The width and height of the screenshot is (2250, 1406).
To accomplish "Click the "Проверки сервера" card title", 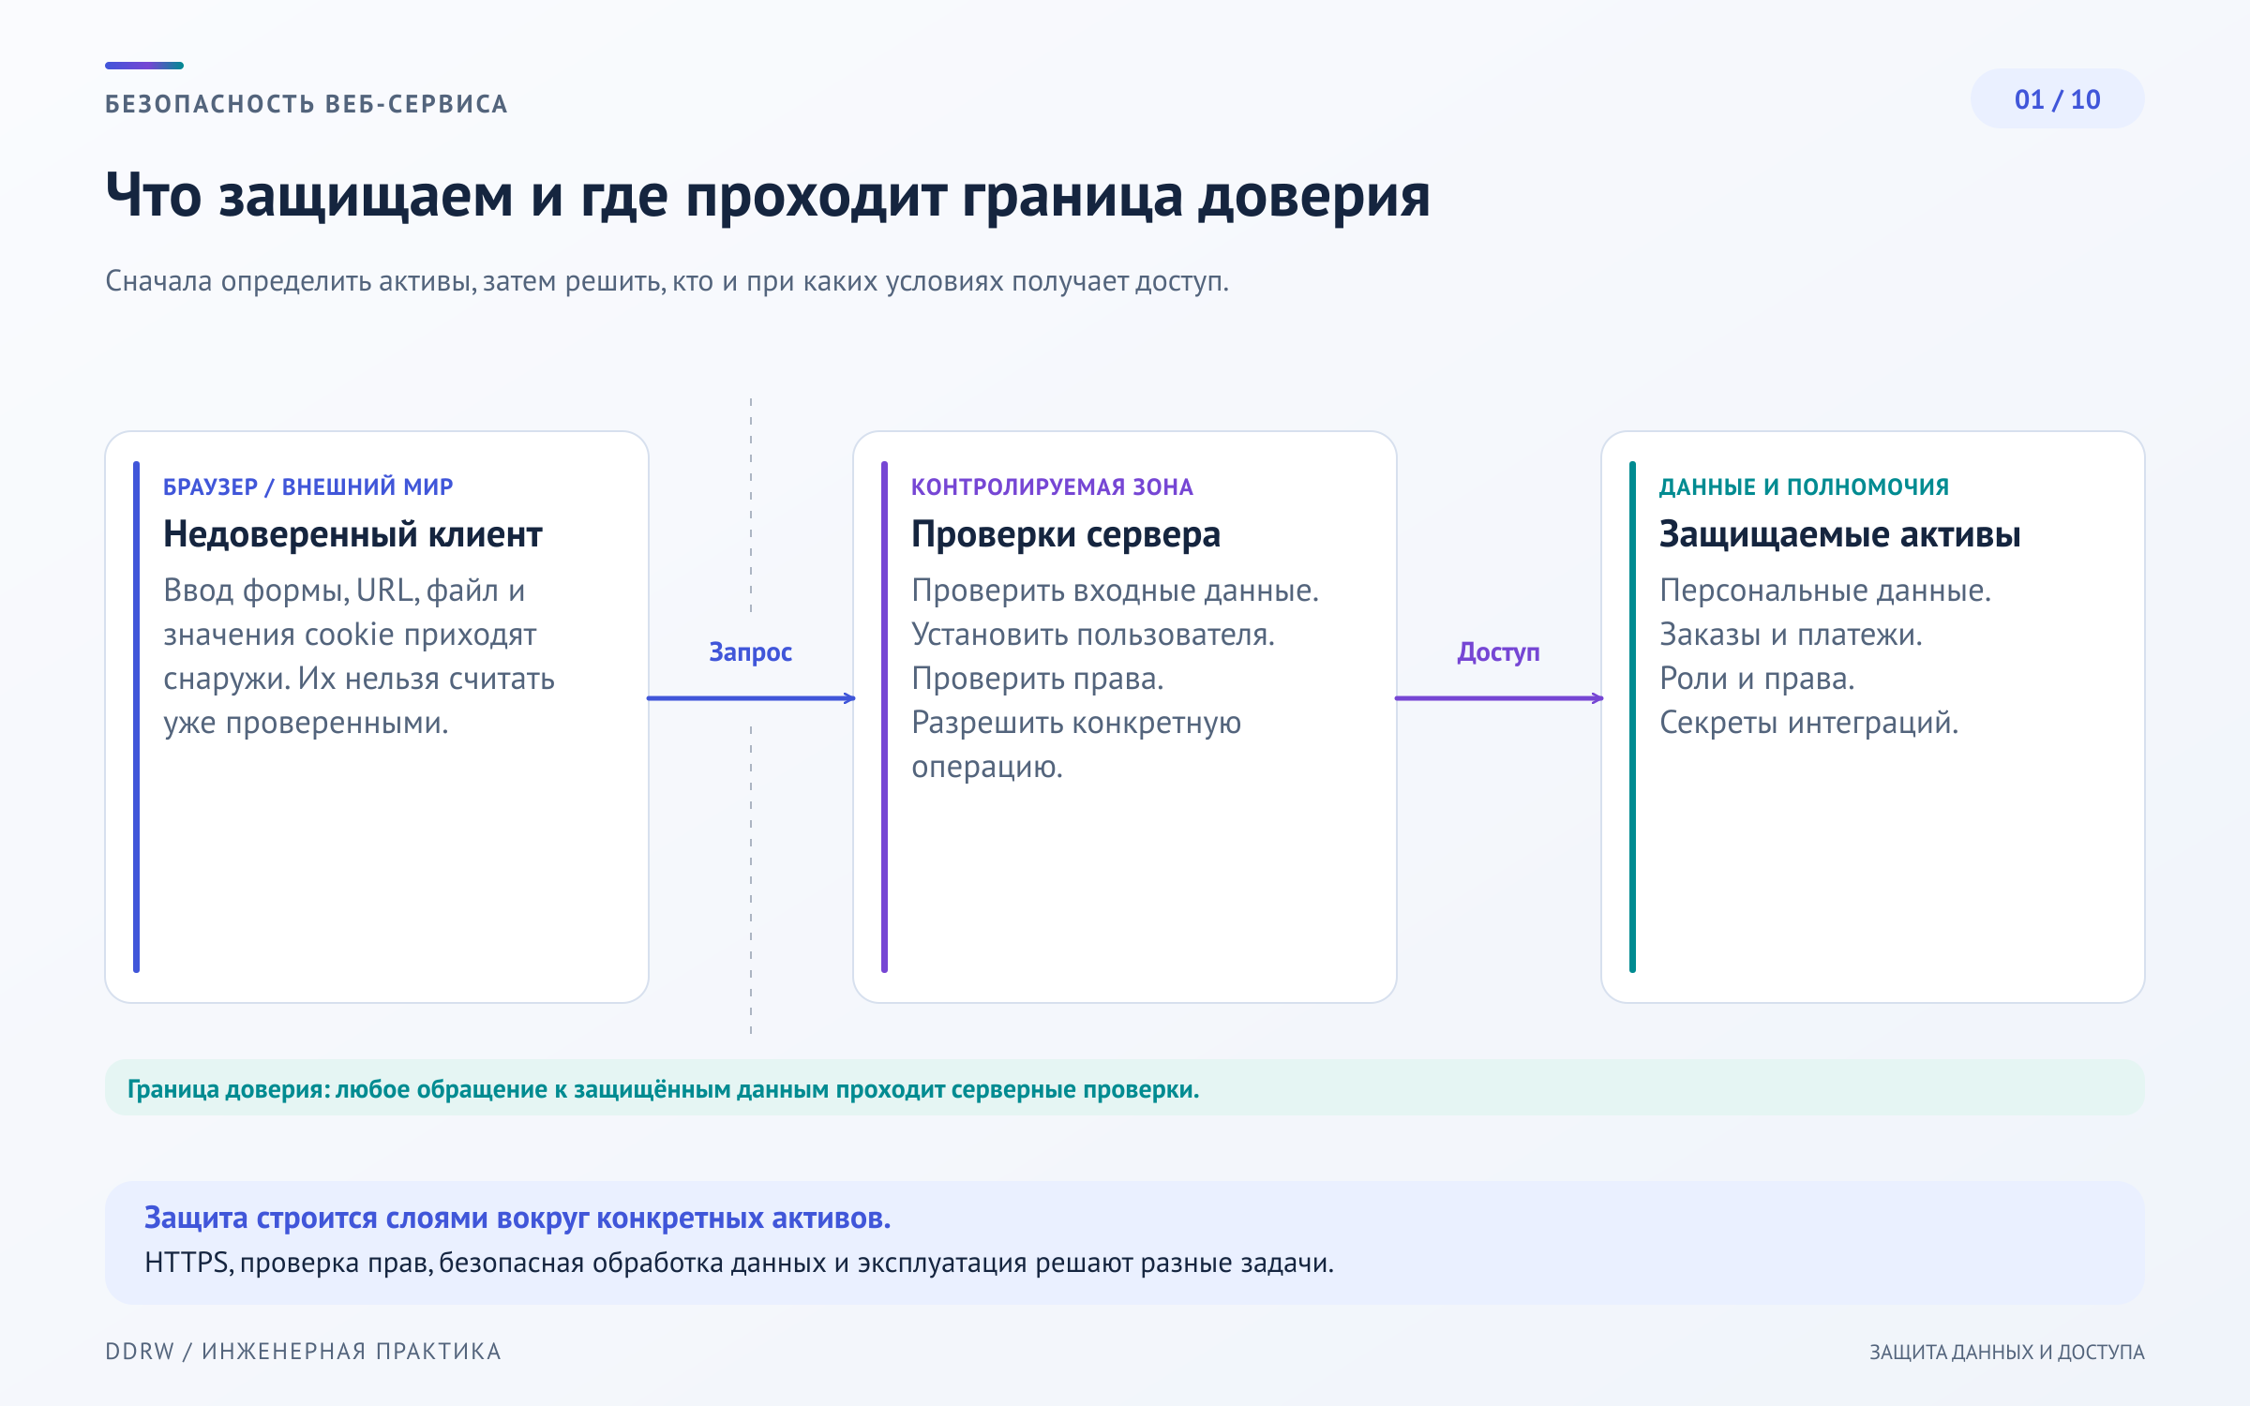I will pyautogui.click(x=1066, y=534).
